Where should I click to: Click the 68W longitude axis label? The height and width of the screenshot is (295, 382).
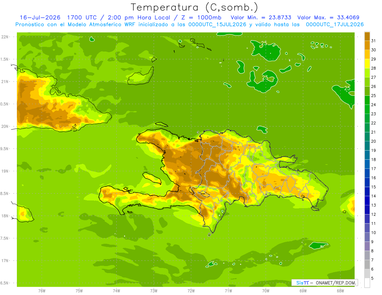[340, 291]
